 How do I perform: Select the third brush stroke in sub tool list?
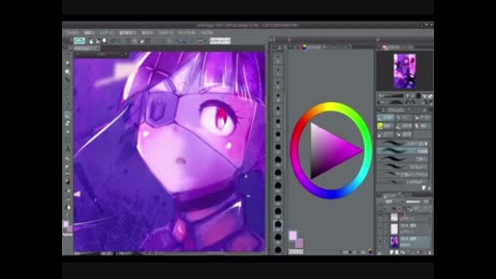[x=402, y=159]
